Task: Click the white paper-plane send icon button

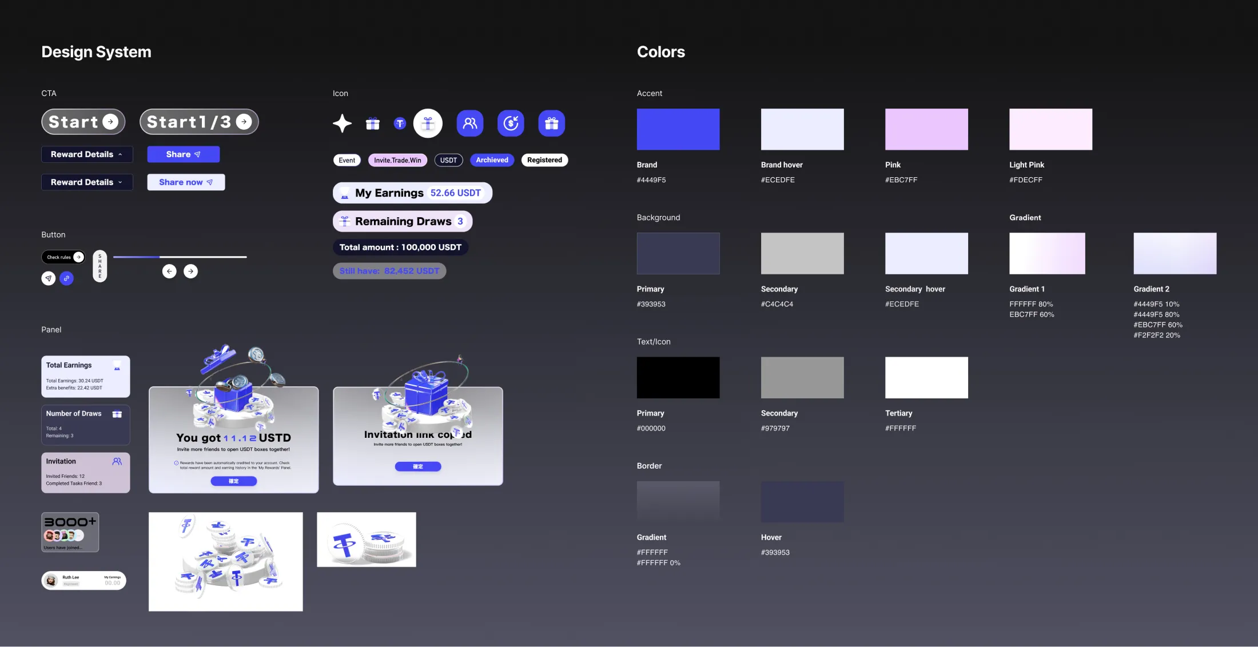Action: (49, 278)
